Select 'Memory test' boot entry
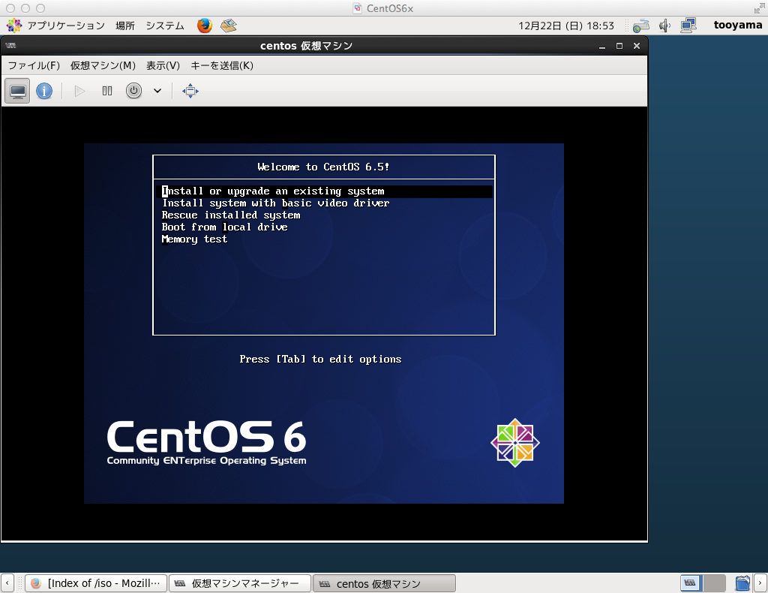The width and height of the screenshot is (768, 593). click(194, 239)
